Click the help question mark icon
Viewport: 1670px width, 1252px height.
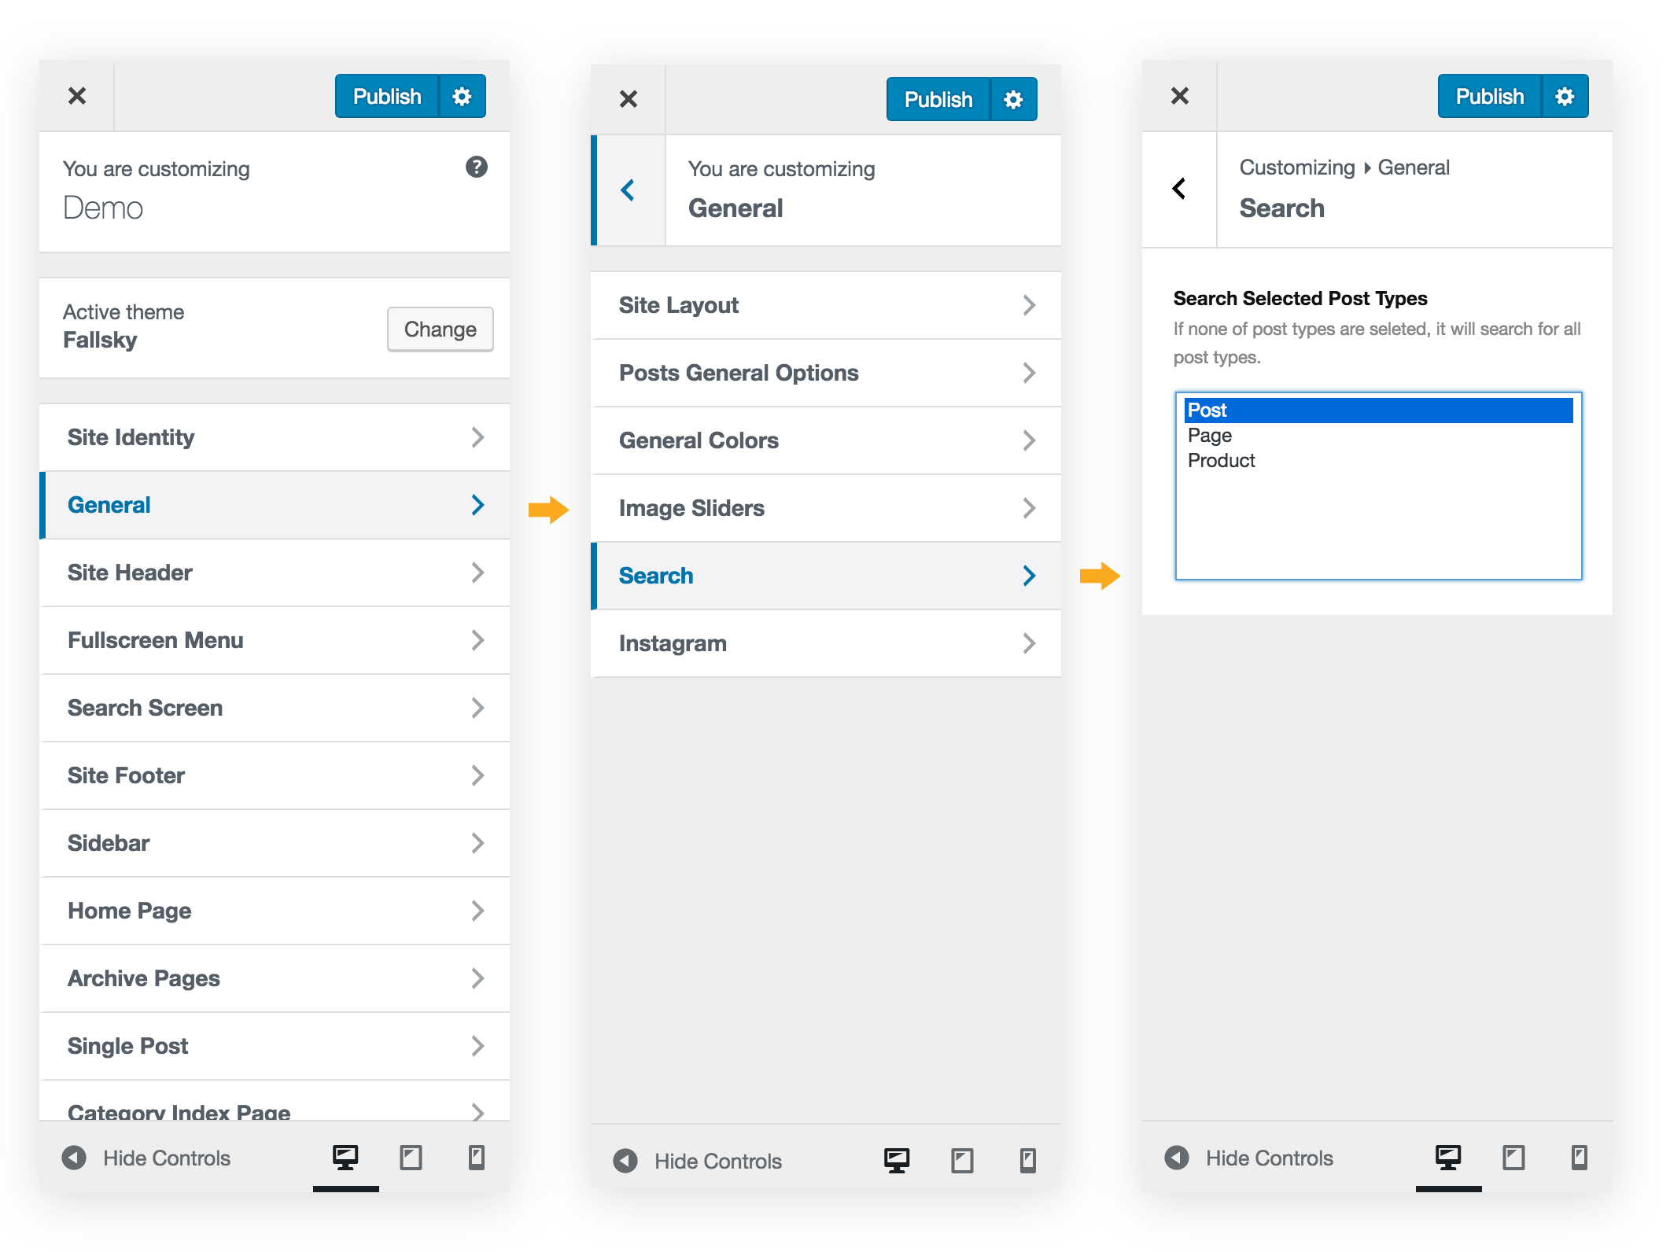[477, 167]
